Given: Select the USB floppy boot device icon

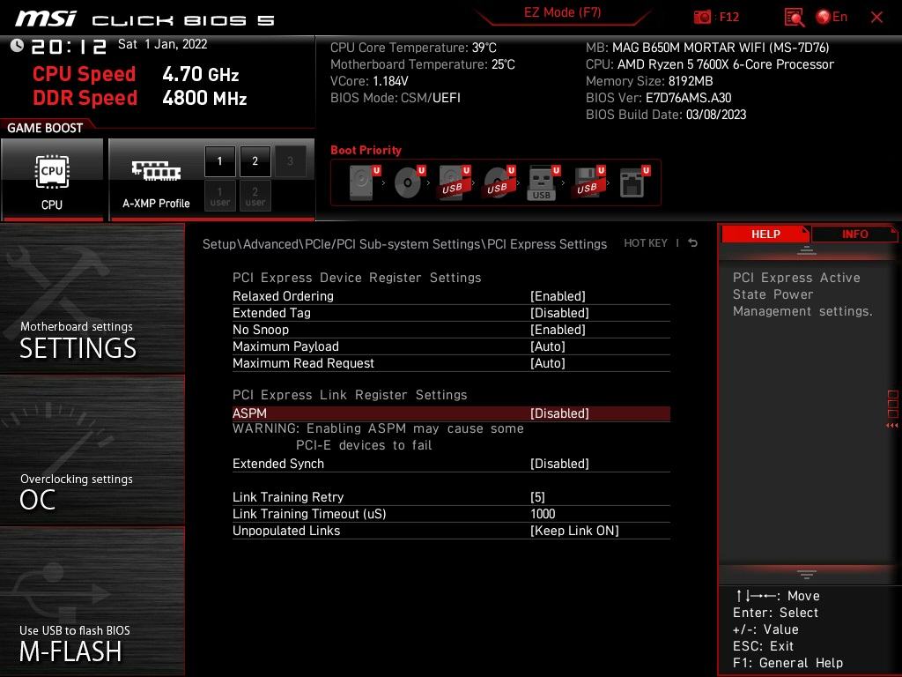Looking at the screenshot, I should [588, 182].
